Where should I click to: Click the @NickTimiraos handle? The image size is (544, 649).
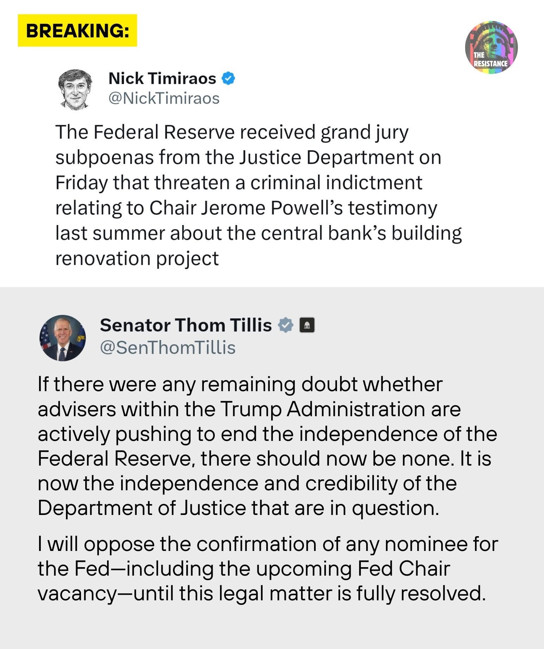164,98
